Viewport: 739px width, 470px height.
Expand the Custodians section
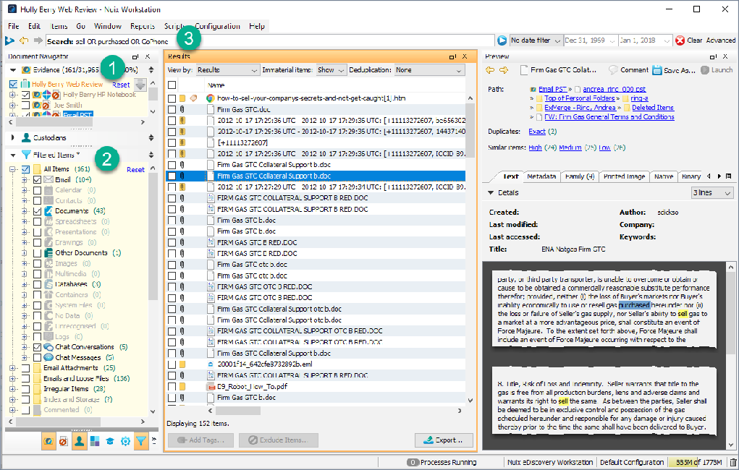point(13,137)
